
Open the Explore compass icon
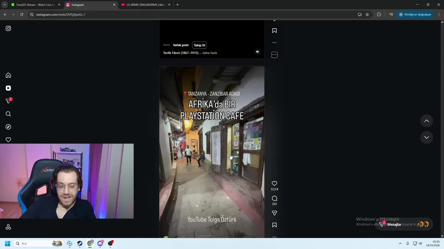tap(8, 127)
